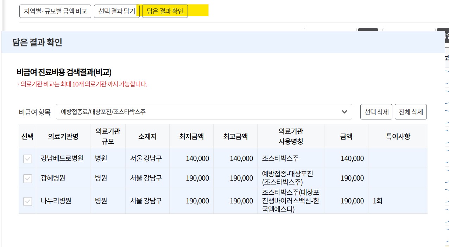Viewport: 449px width, 247px height.
Task: Click the 선택 결과 담기 button
Action: tap(116, 11)
